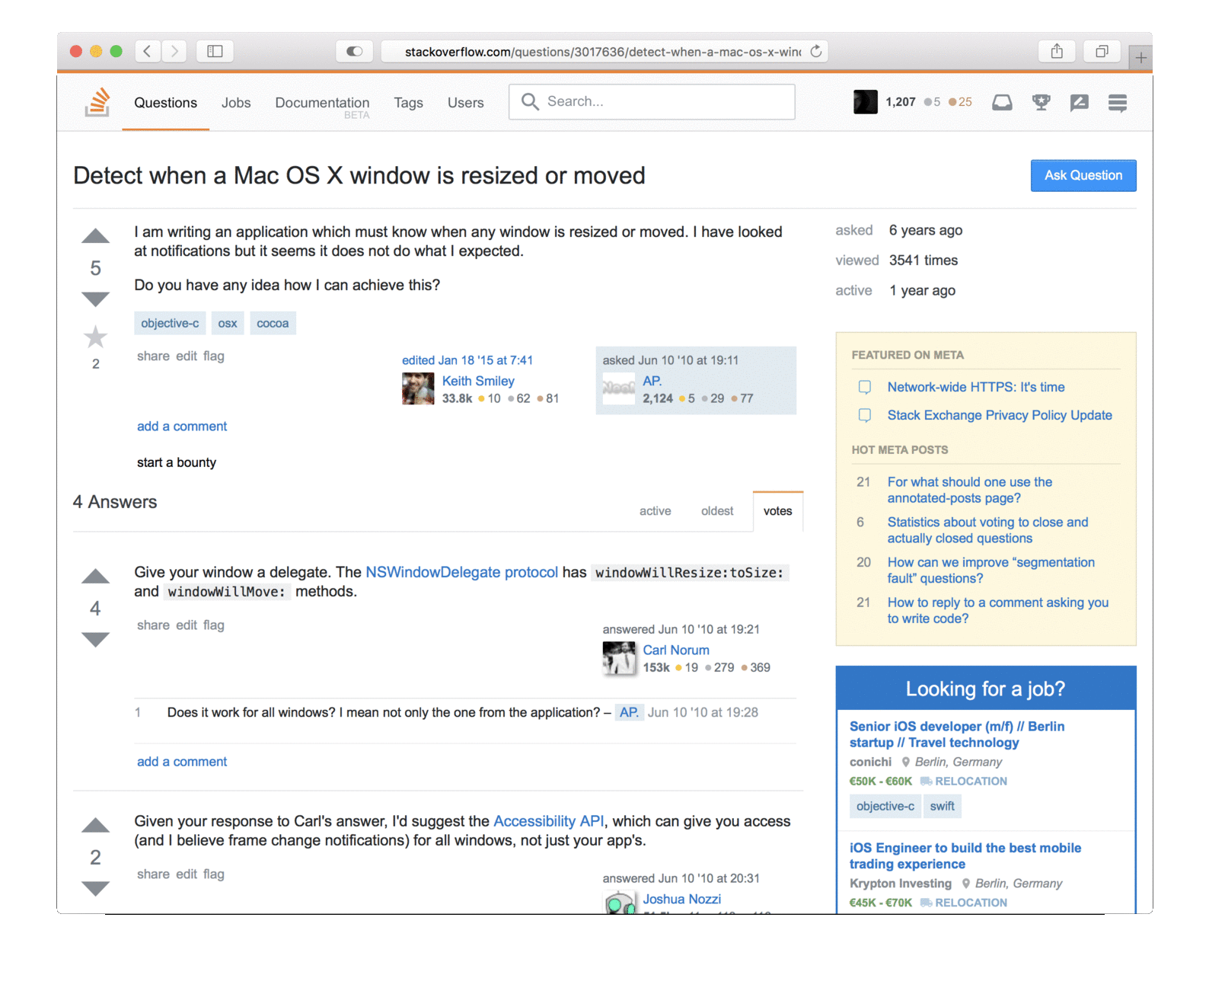Open the review queue icon
Screen dimensions: 1209x994
point(1079,102)
